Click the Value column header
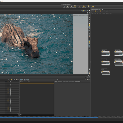The image size is (123, 123). click(x=29, y=82)
